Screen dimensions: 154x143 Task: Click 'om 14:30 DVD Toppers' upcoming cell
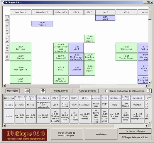point(74,116)
